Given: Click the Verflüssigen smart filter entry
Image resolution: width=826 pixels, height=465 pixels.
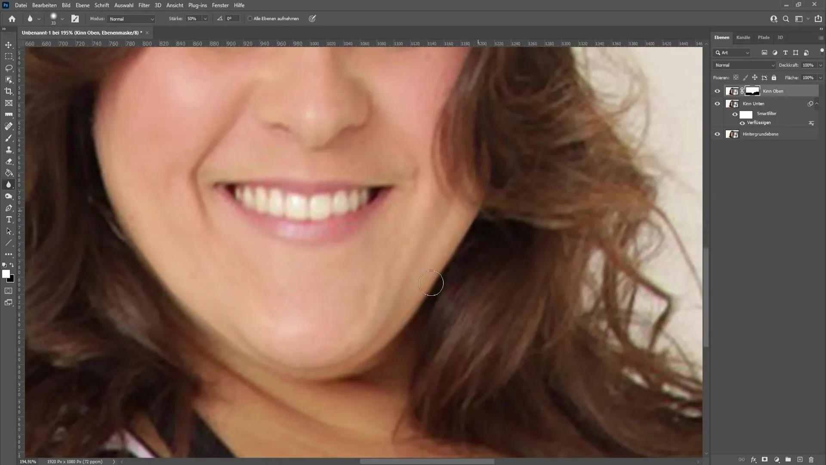Looking at the screenshot, I should (759, 123).
